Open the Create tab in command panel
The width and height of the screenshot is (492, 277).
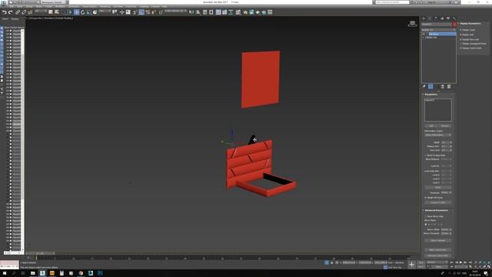click(424, 18)
